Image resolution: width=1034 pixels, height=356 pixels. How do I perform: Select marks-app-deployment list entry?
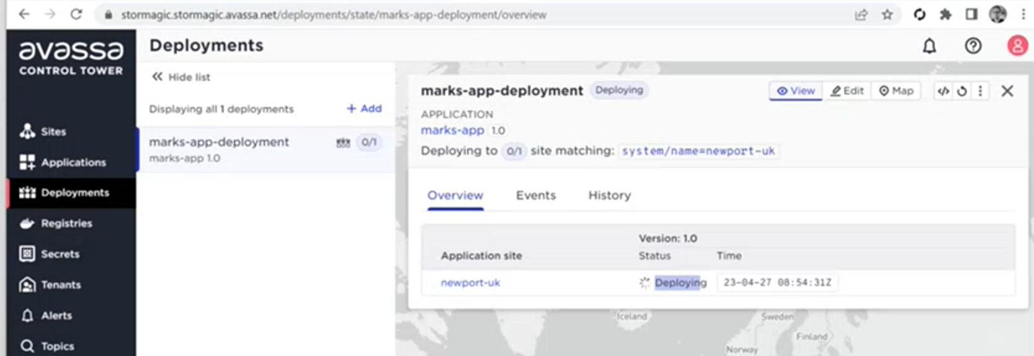[265, 149]
